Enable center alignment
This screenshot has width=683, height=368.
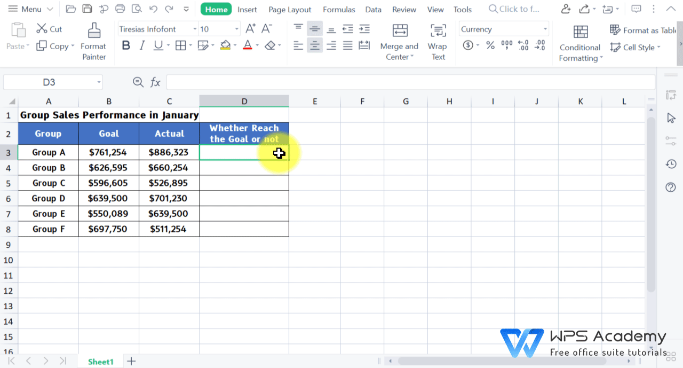click(x=315, y=45)
